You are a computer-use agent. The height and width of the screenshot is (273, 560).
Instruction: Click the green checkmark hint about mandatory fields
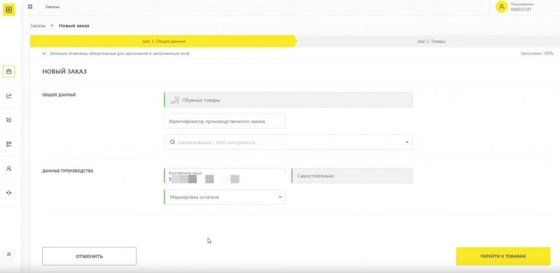[116, 54]
